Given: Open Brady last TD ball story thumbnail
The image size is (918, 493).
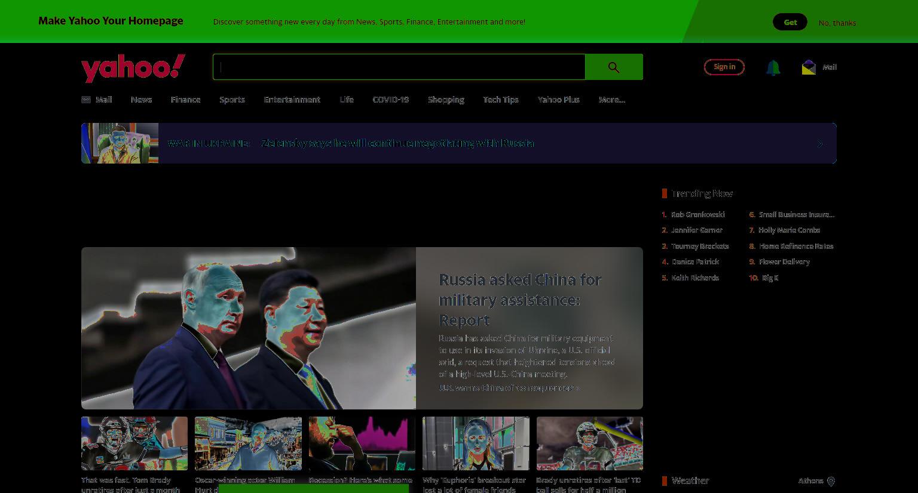Looking at the screenshot, I should point(590,443).
